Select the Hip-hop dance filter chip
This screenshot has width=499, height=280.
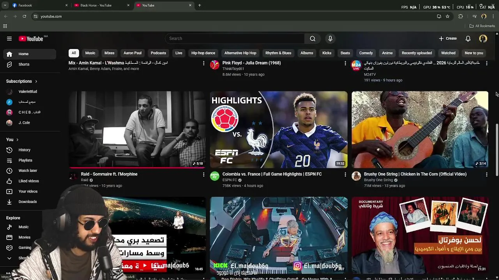[x=203, y=53]
